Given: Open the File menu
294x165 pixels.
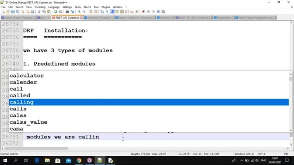Looking at the screenshot, I should [3, 7].
